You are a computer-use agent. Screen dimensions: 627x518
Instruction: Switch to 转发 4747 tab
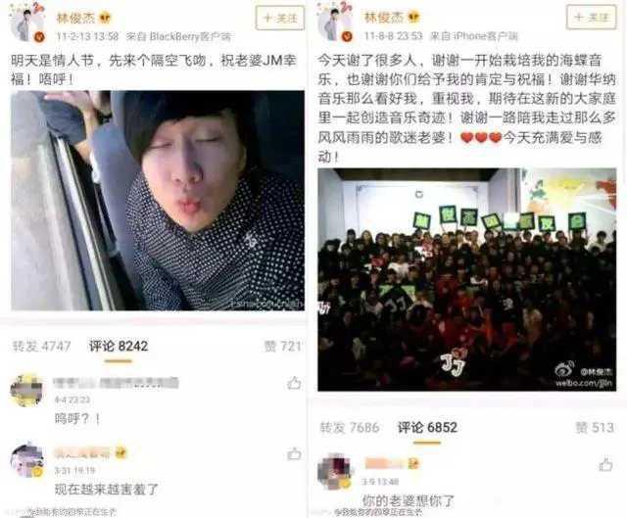(41, 346)
